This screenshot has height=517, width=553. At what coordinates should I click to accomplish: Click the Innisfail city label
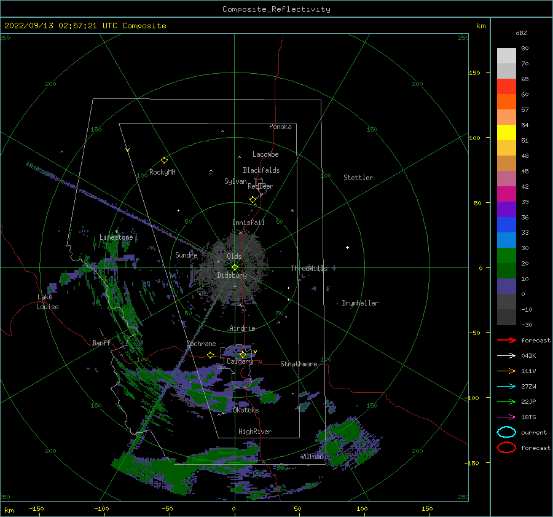coord(248,223)
